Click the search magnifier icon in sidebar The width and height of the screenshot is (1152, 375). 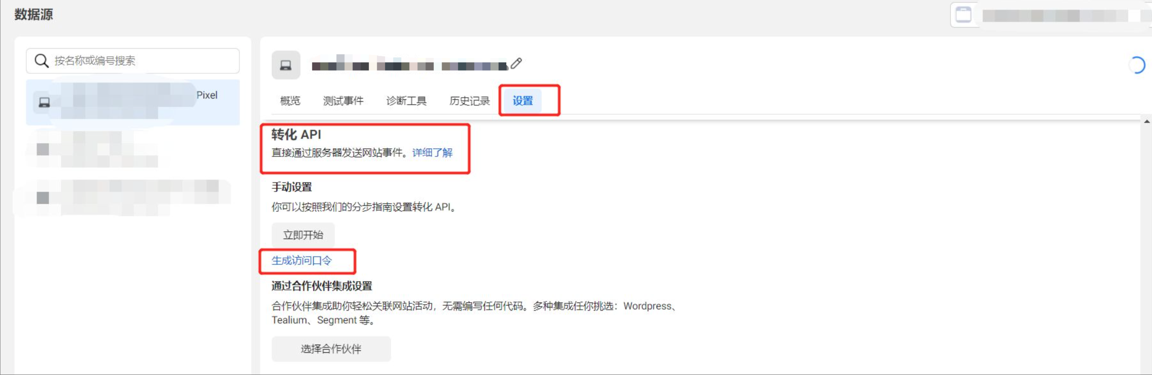click(x=42, y=61)
